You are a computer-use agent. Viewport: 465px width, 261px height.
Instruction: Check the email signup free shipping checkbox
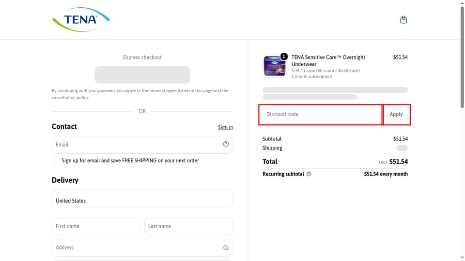(55, 160)
